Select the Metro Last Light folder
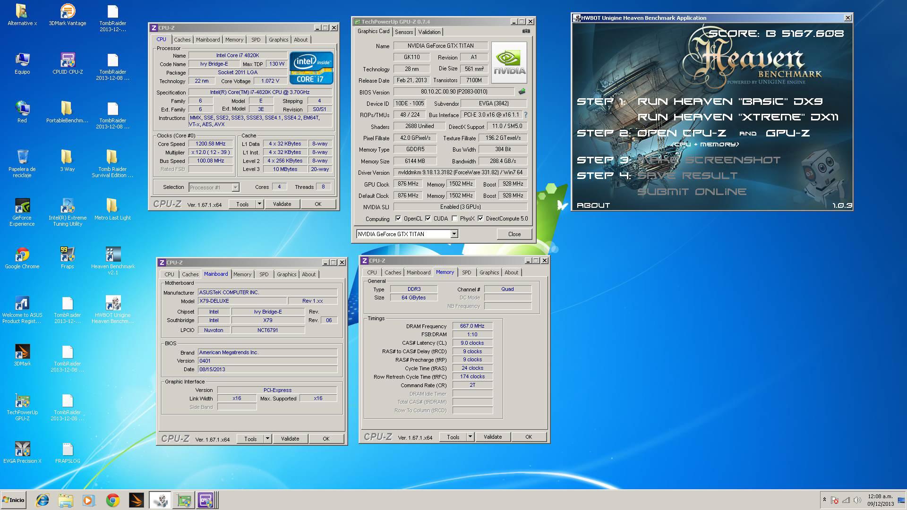The height and width of the screenshot is (510, 907). [x=112, y=209]
